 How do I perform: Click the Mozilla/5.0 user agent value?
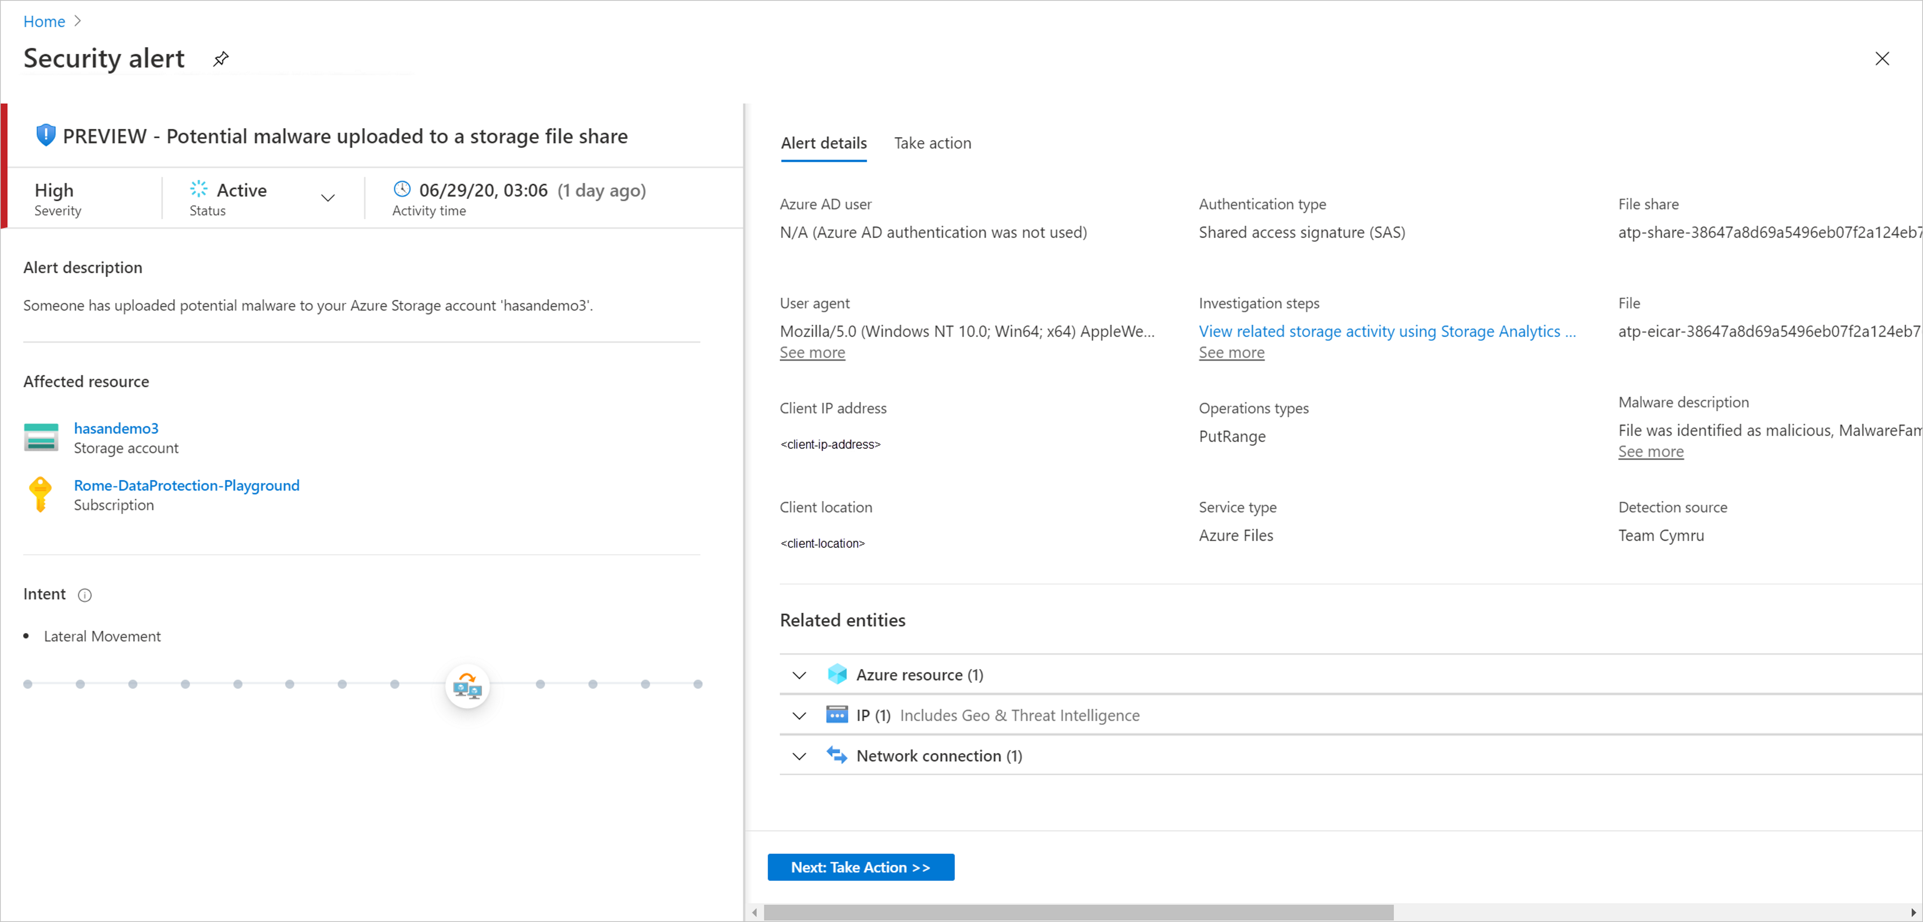tap(967, 331)
